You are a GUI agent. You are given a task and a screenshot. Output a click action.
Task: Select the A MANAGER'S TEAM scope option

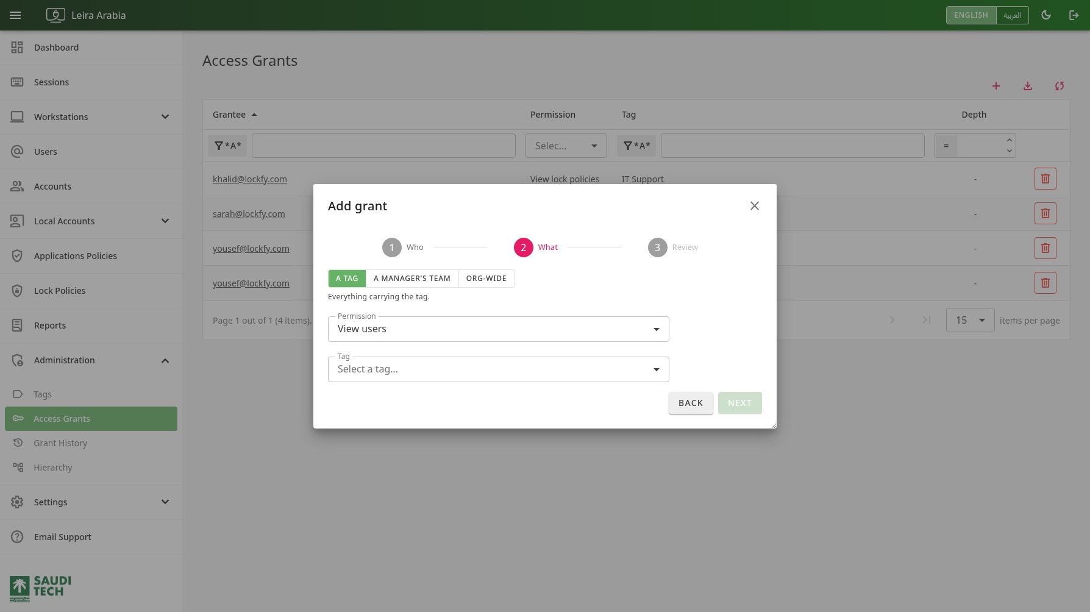(412, 279)
